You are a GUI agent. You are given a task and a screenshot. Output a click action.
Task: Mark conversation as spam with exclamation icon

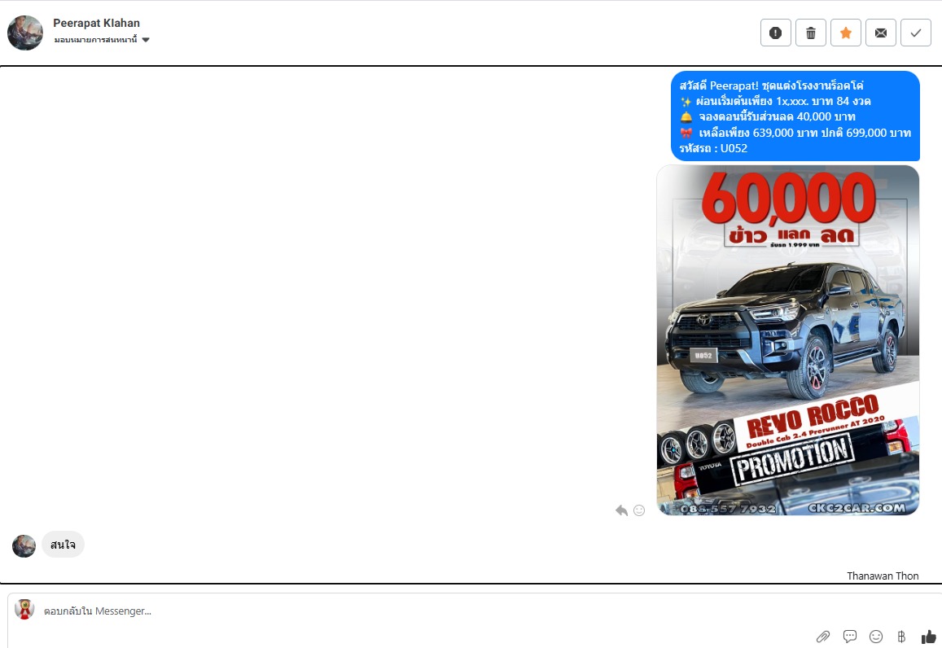776,33
